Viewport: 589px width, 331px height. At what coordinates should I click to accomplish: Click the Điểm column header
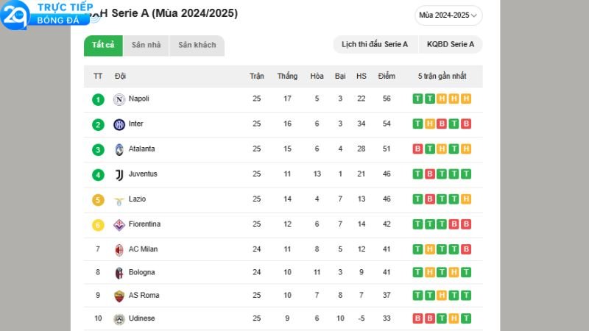387,76
